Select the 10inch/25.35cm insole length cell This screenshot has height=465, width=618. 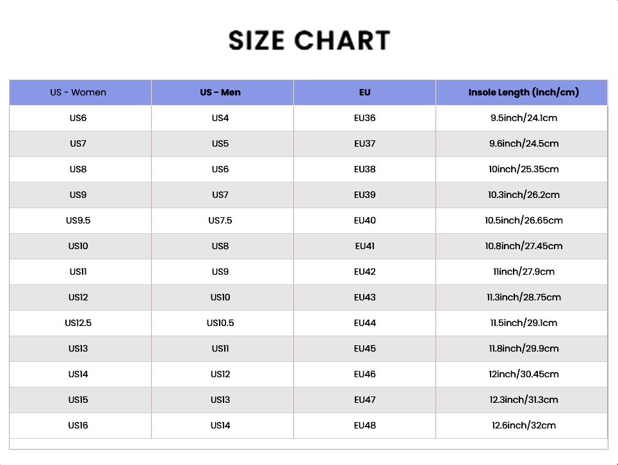523,169
